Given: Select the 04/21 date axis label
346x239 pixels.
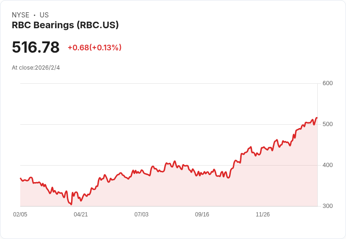Looking at the screenshot, I should 81,215.
